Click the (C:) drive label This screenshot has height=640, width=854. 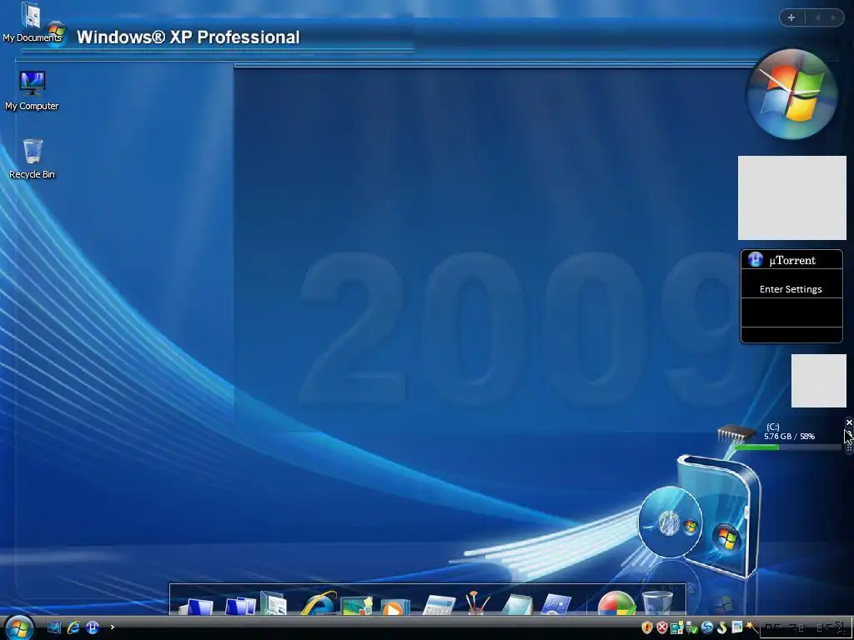coord(772,427)
